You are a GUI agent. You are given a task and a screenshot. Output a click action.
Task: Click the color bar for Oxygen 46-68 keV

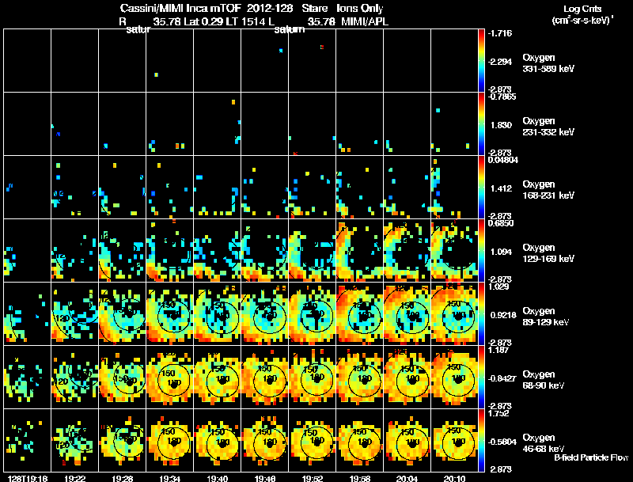tap(481, 440)
